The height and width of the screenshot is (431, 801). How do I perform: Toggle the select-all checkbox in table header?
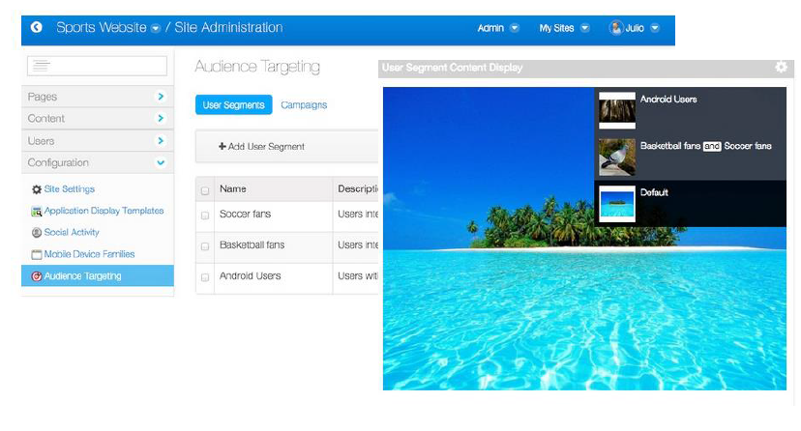click(x=205, y=190)
